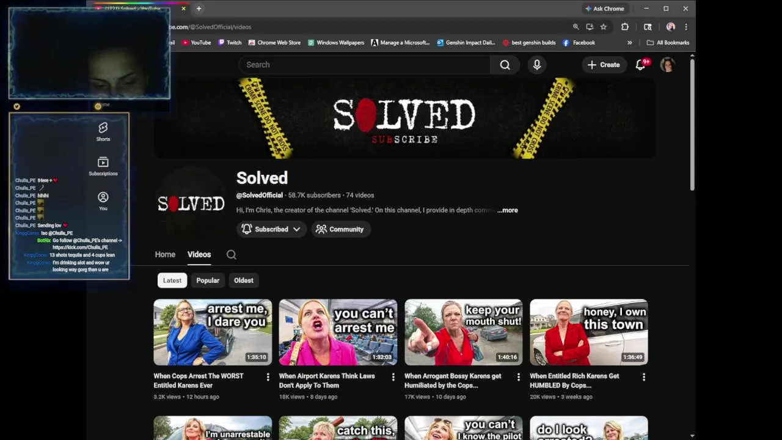The height and width of the screenshot is (440, 782).
Task: Play the 'arrest me, I dare you' thumbnail
Action: (213, 332)
